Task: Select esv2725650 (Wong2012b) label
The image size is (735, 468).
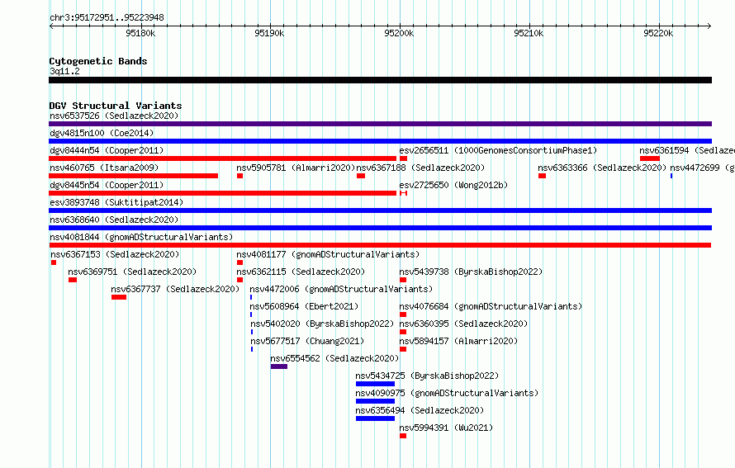Action: click(x=453, y=185)
